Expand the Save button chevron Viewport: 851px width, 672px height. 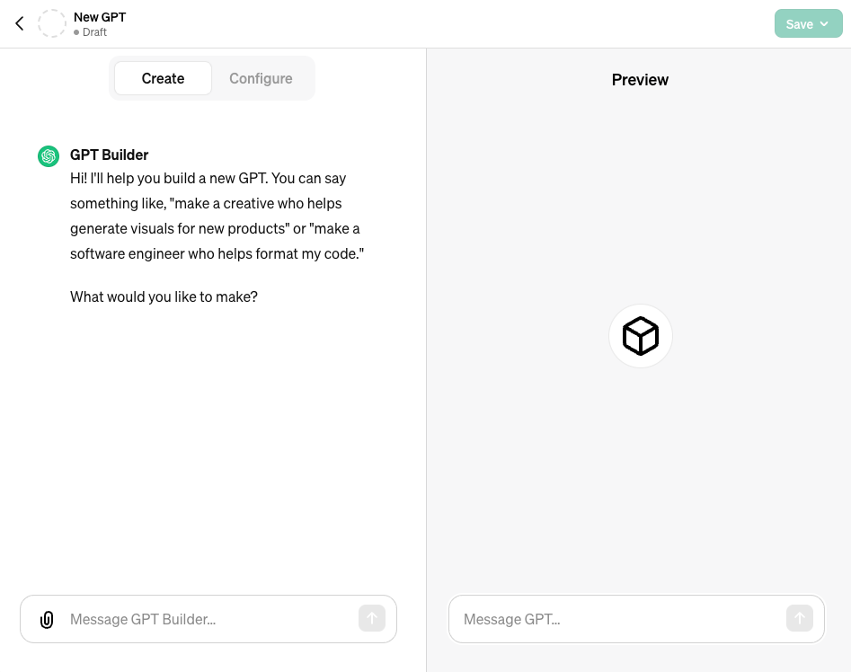click(824, 24)
